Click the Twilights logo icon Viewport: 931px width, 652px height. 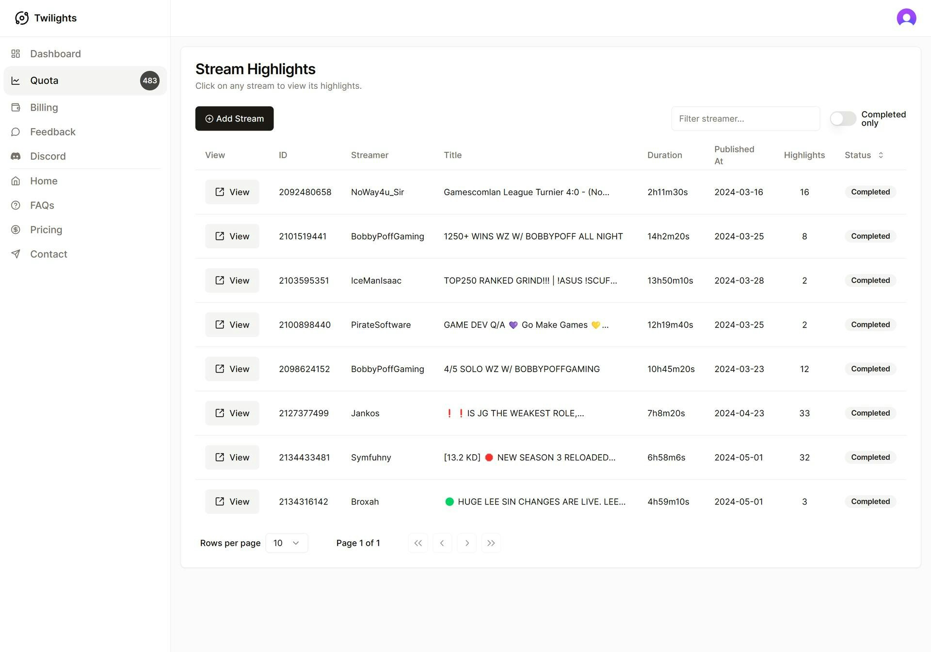pyautogui.click(x=22, y=18)
